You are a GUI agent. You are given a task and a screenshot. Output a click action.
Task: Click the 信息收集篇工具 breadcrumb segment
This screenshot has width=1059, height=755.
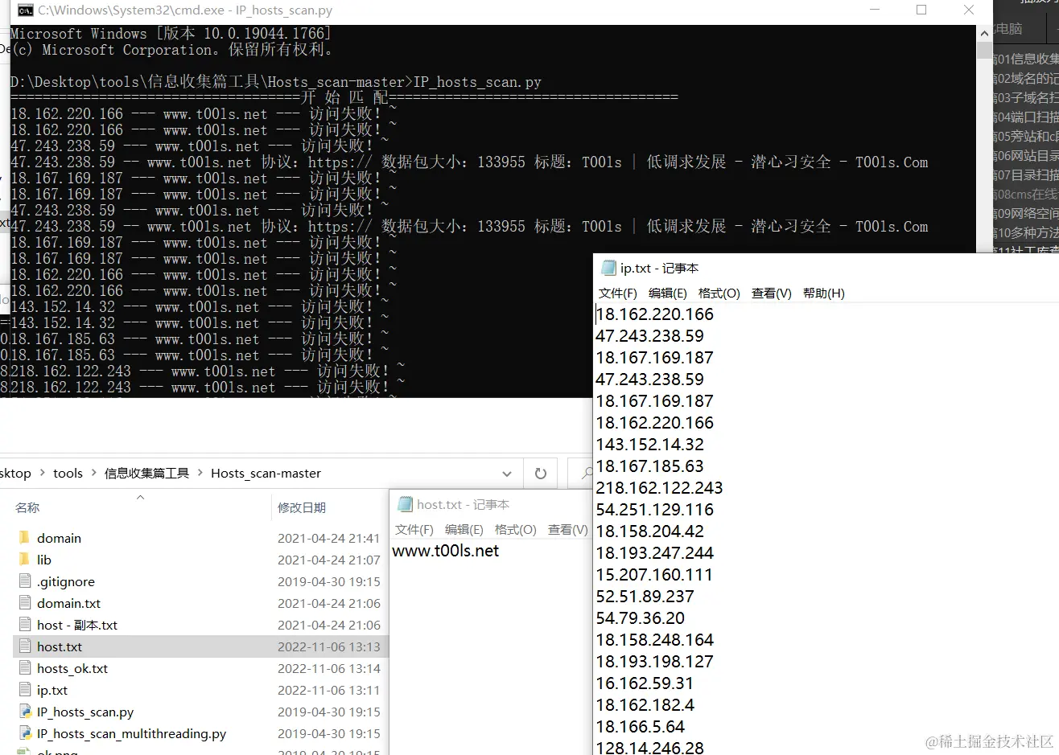coord(146,474)
